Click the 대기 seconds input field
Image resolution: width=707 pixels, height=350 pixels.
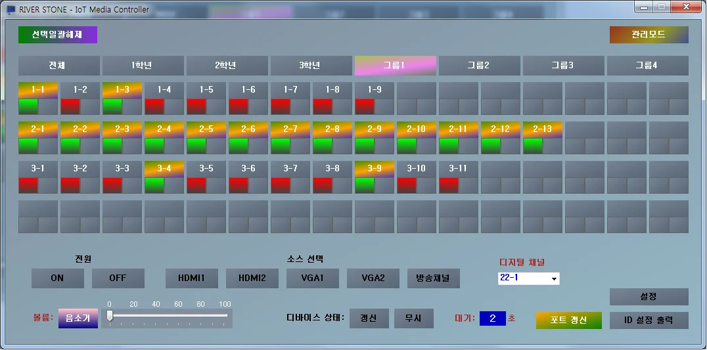[x=492, y=318]
